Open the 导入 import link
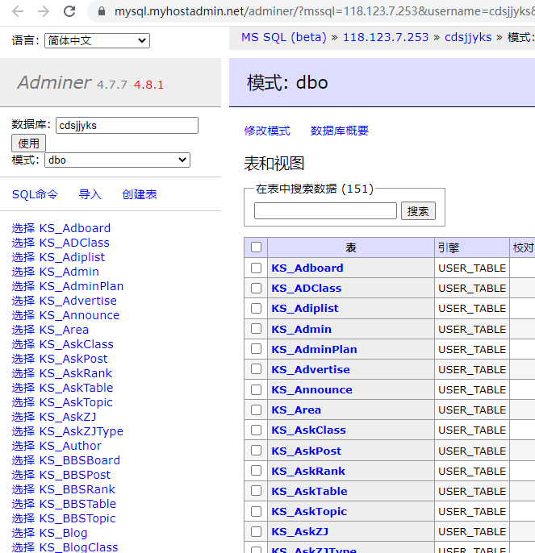 tap(90, 194)
